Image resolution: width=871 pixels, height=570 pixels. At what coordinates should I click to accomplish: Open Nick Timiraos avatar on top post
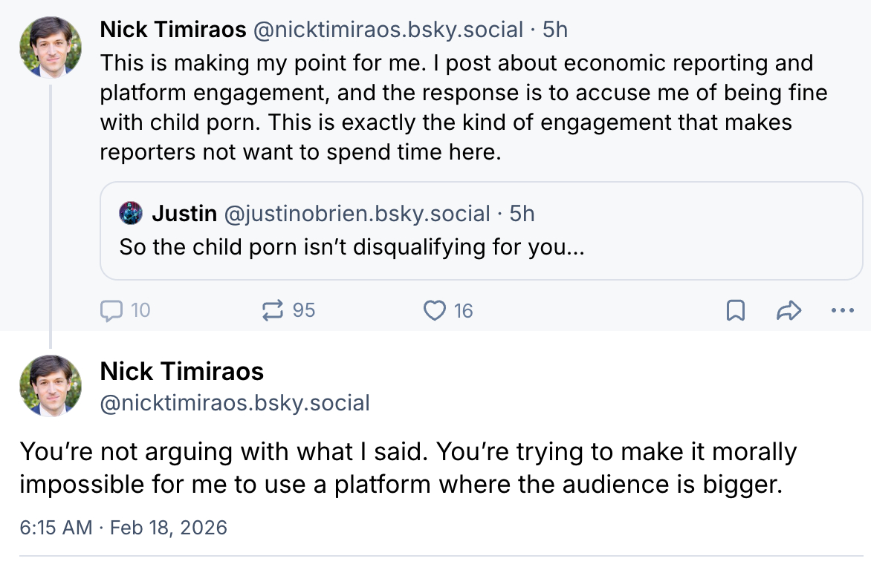(51, 47)
